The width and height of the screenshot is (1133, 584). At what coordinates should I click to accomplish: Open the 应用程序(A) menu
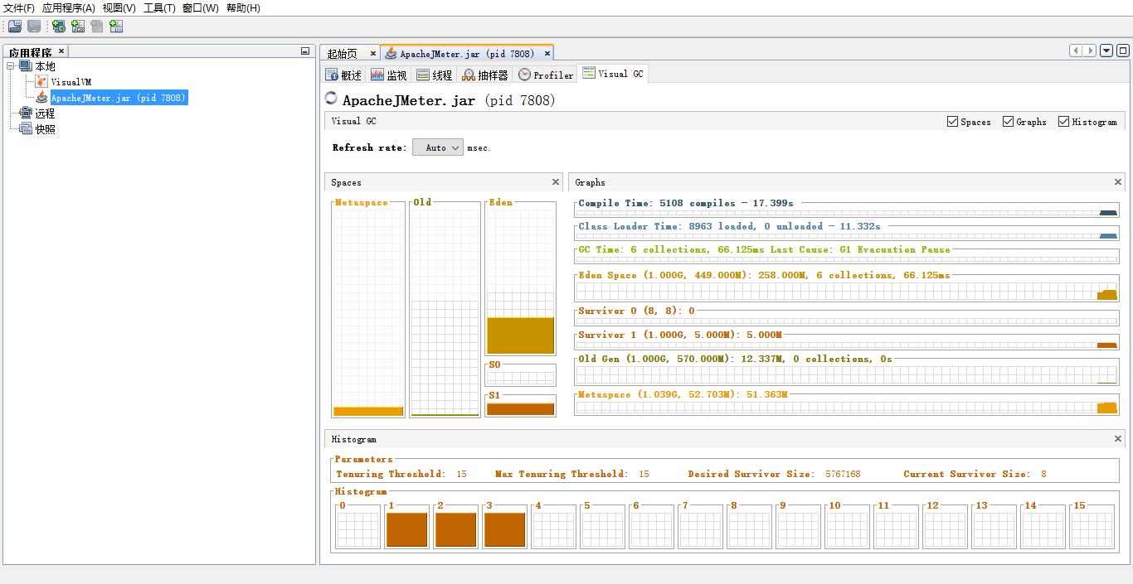(x=69, y=8)
